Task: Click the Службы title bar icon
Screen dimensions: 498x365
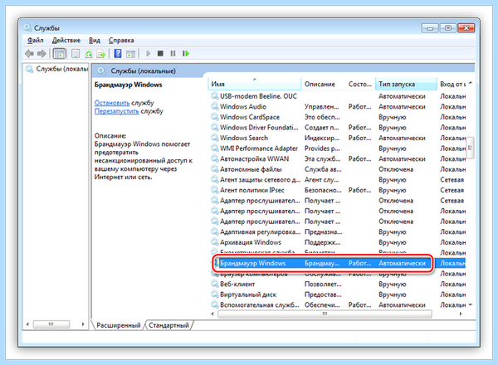Action: 27,28
